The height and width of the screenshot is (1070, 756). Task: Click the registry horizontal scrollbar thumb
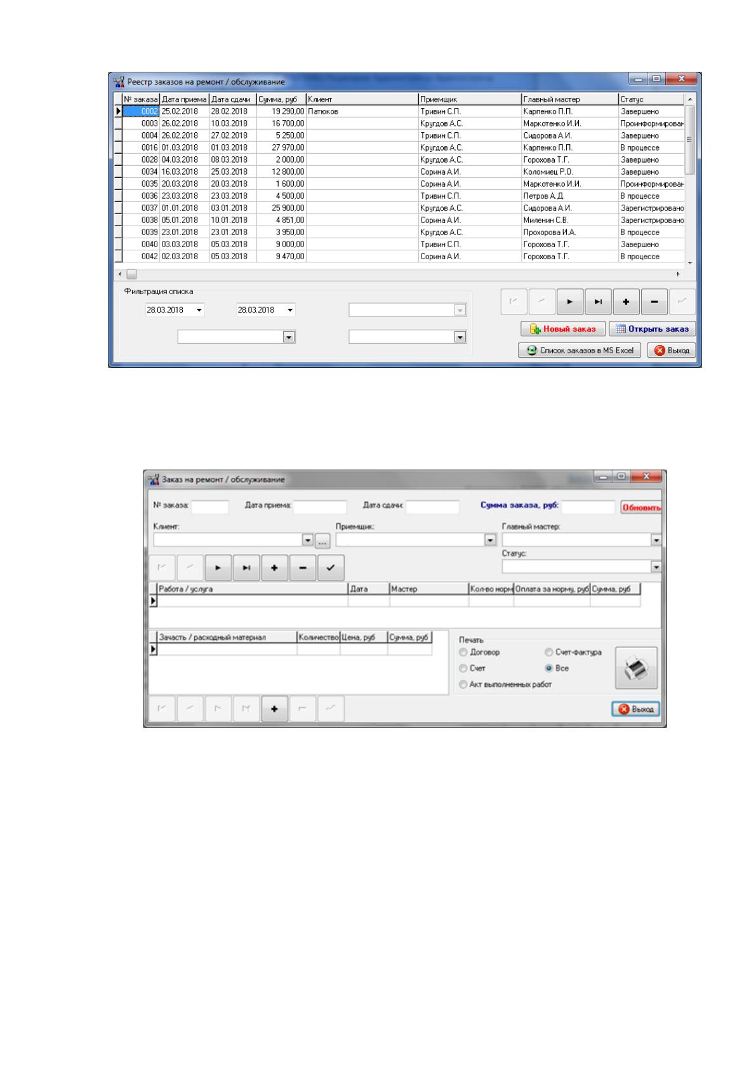[131, 274]
